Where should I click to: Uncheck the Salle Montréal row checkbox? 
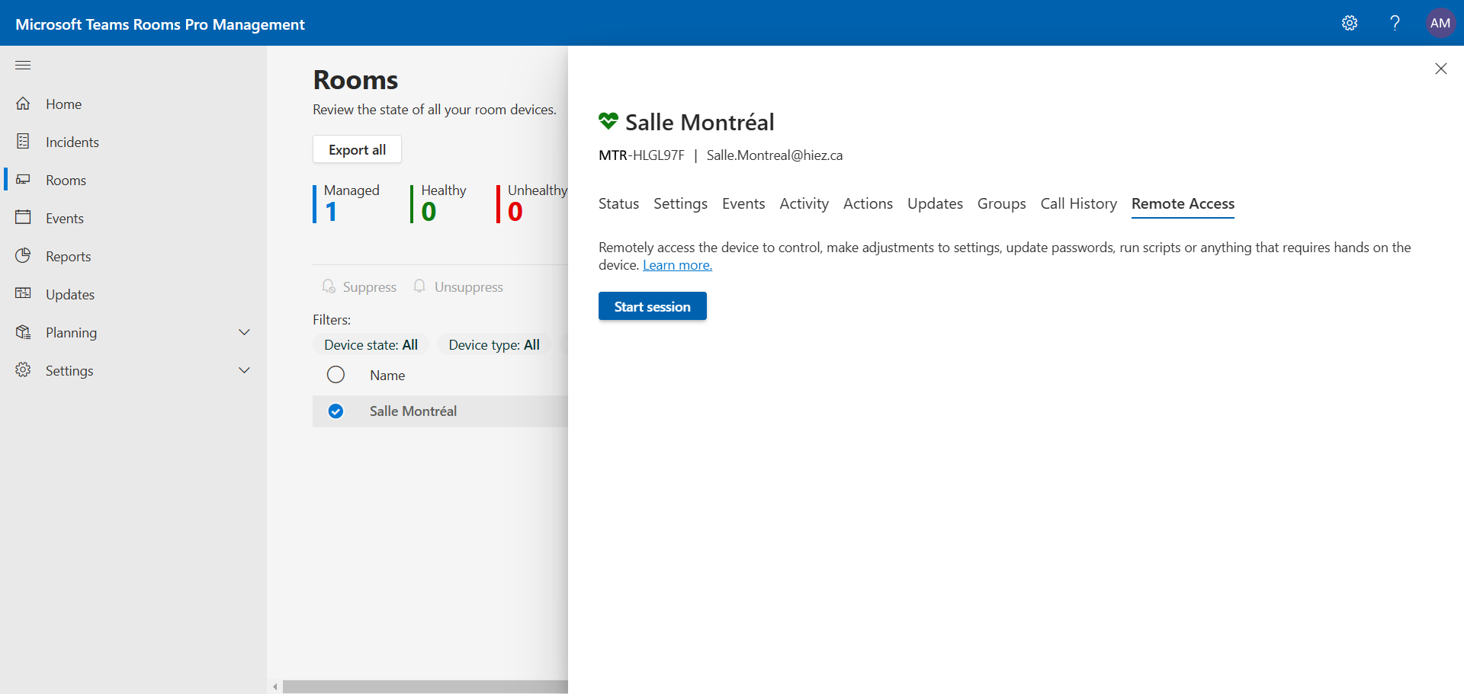(x=335, y=411)
